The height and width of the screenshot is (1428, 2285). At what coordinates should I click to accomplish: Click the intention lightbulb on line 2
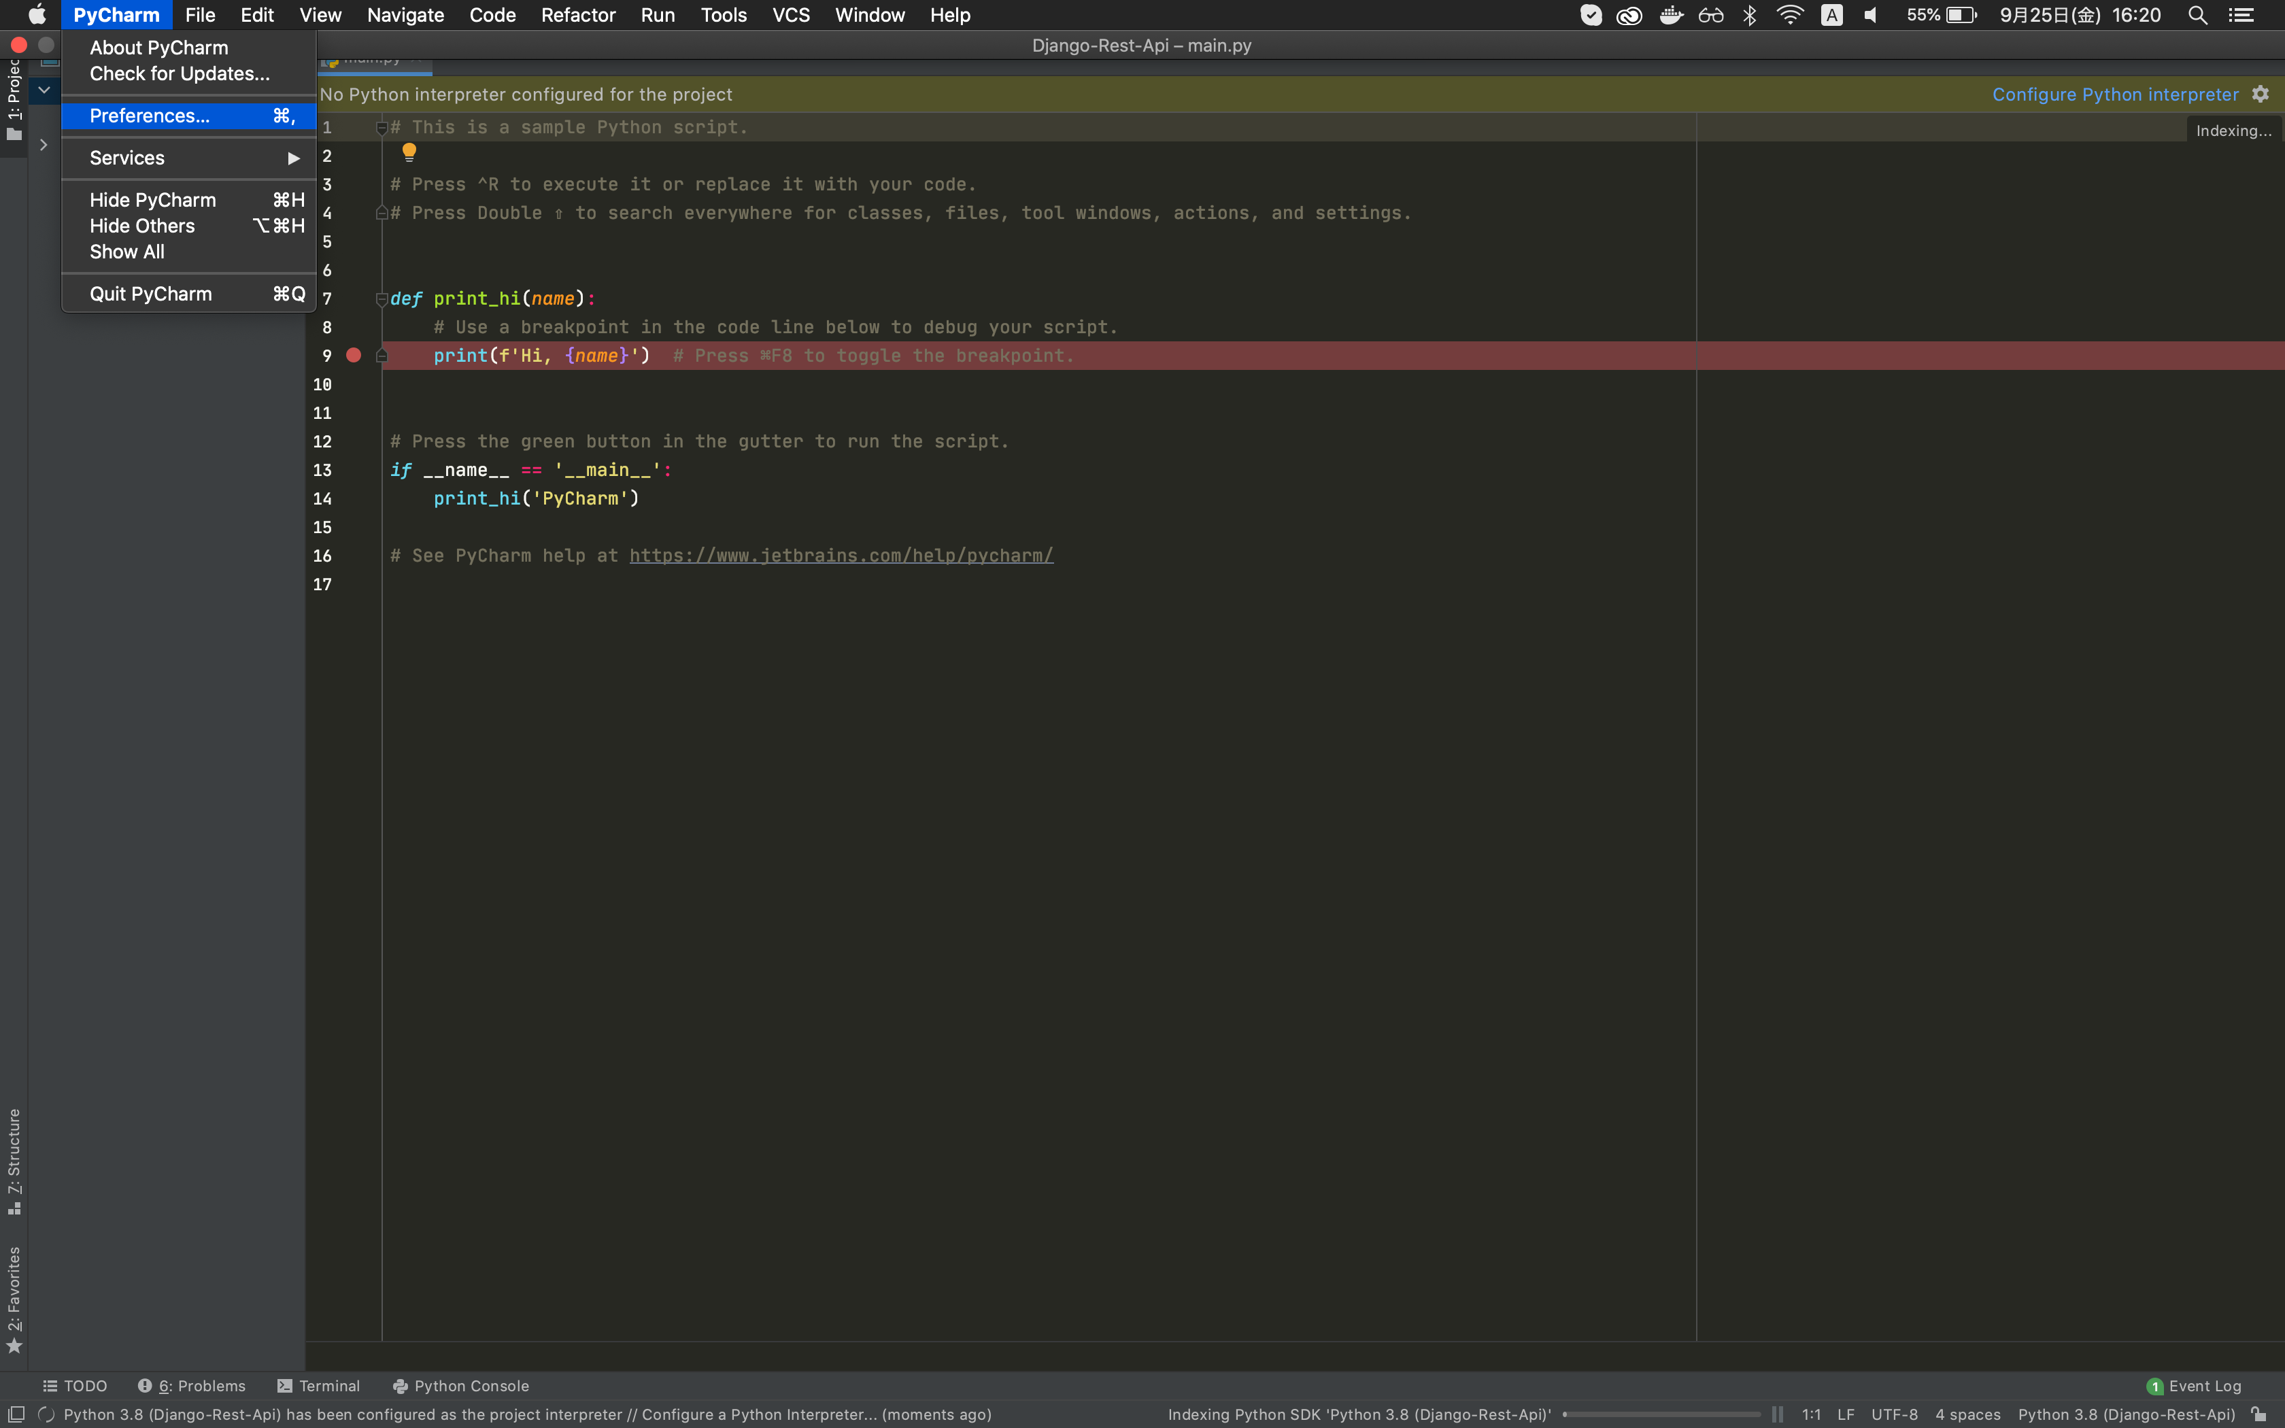[x=409, y=152]
